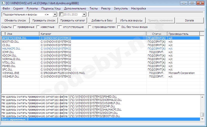The height and width of the screenshot is (127, 207).
Task: Toggle the проверенные hide checkbox
Action: click(15, 27)
